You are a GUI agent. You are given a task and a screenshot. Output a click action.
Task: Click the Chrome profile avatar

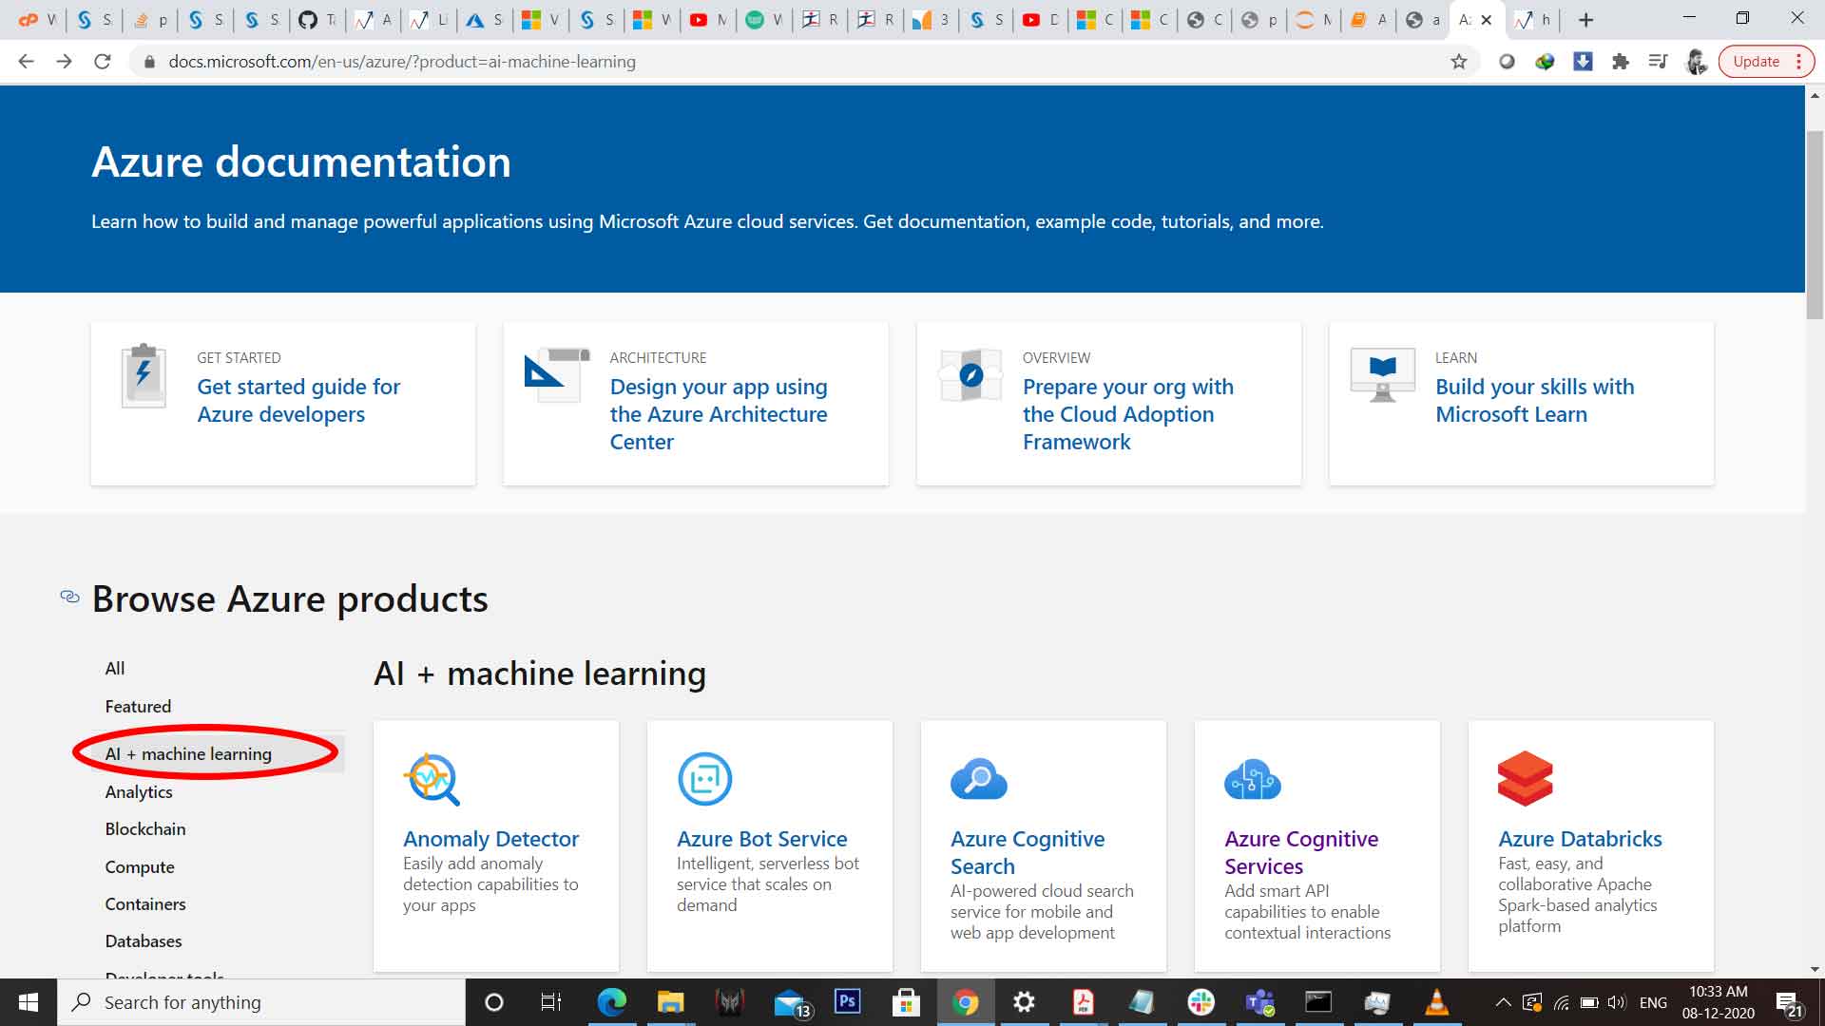tap(1697, 62)
